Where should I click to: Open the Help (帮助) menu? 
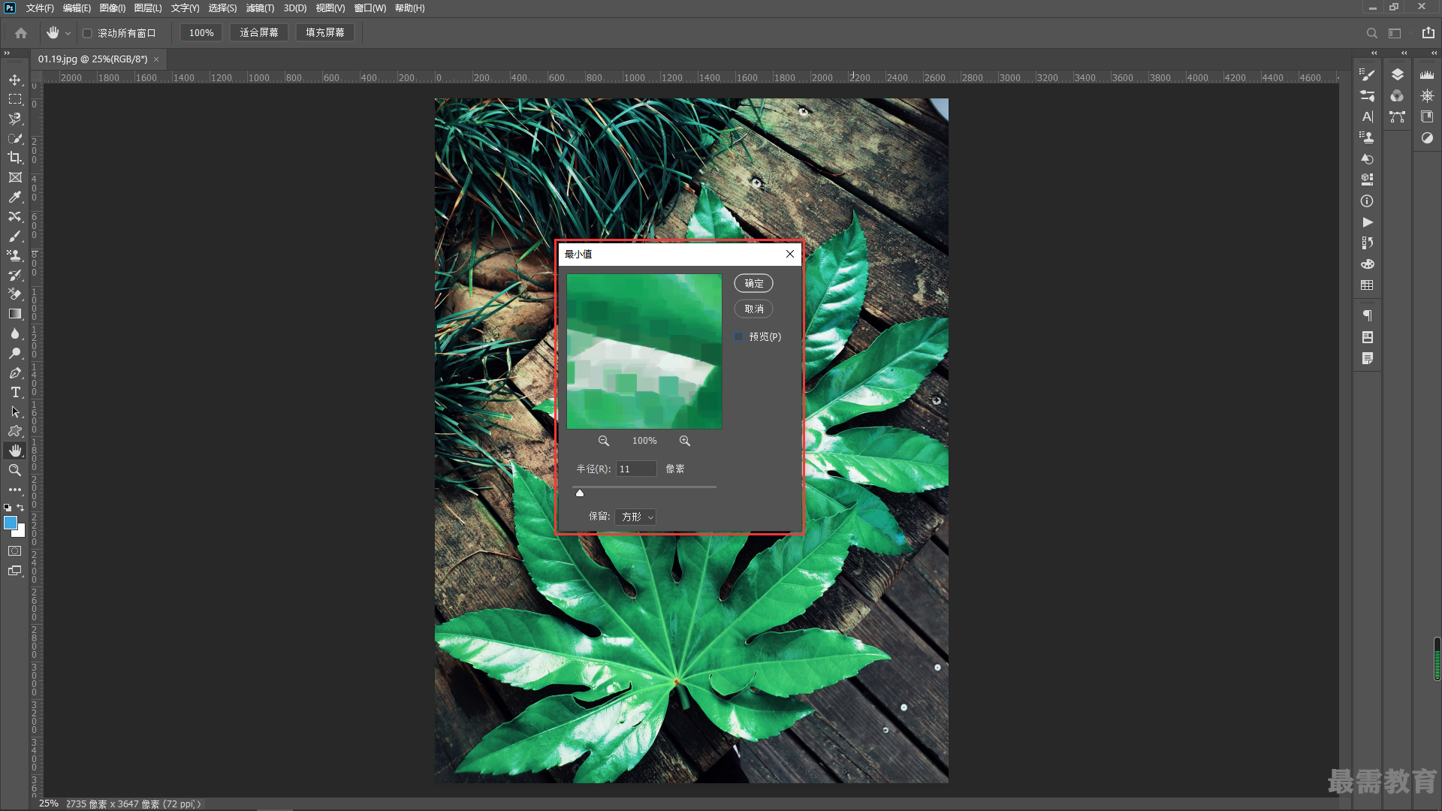409,8
